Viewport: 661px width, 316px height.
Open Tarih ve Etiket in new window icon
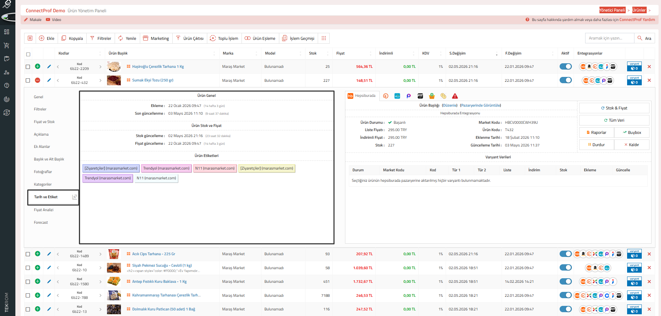pyautogui.click(x=74, y=197)
